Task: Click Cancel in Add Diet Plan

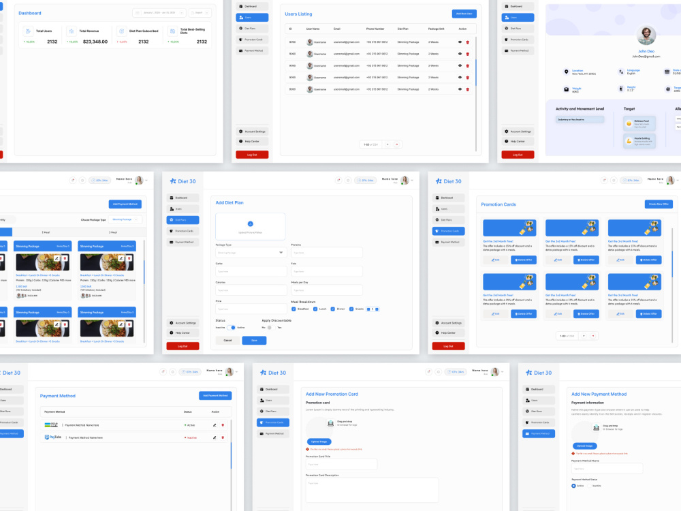Action: [227, 340]
